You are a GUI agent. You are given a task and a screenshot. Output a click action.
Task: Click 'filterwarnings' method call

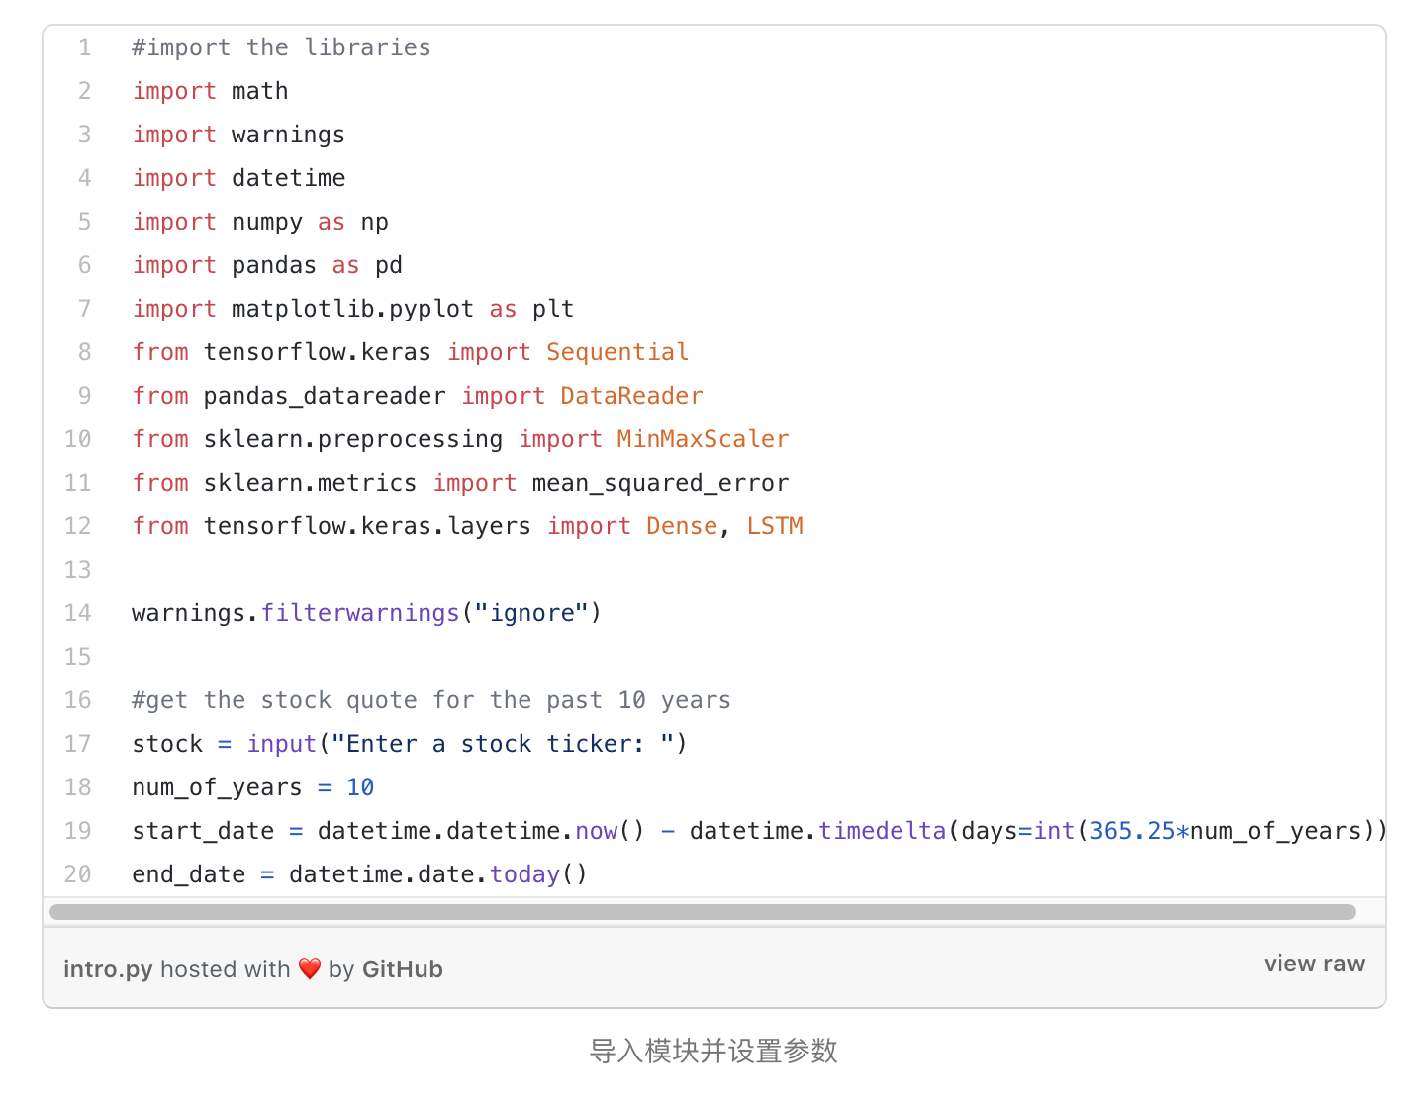360,613
